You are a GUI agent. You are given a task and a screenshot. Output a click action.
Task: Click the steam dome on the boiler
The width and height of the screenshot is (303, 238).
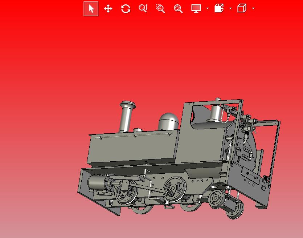click(168, 121)
